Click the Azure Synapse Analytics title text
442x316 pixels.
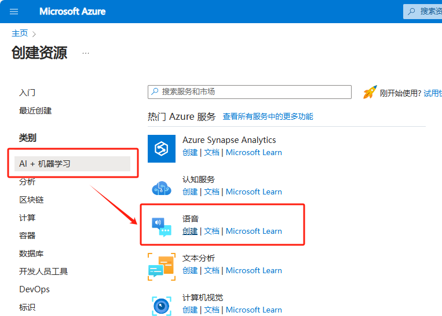[229, 140]
